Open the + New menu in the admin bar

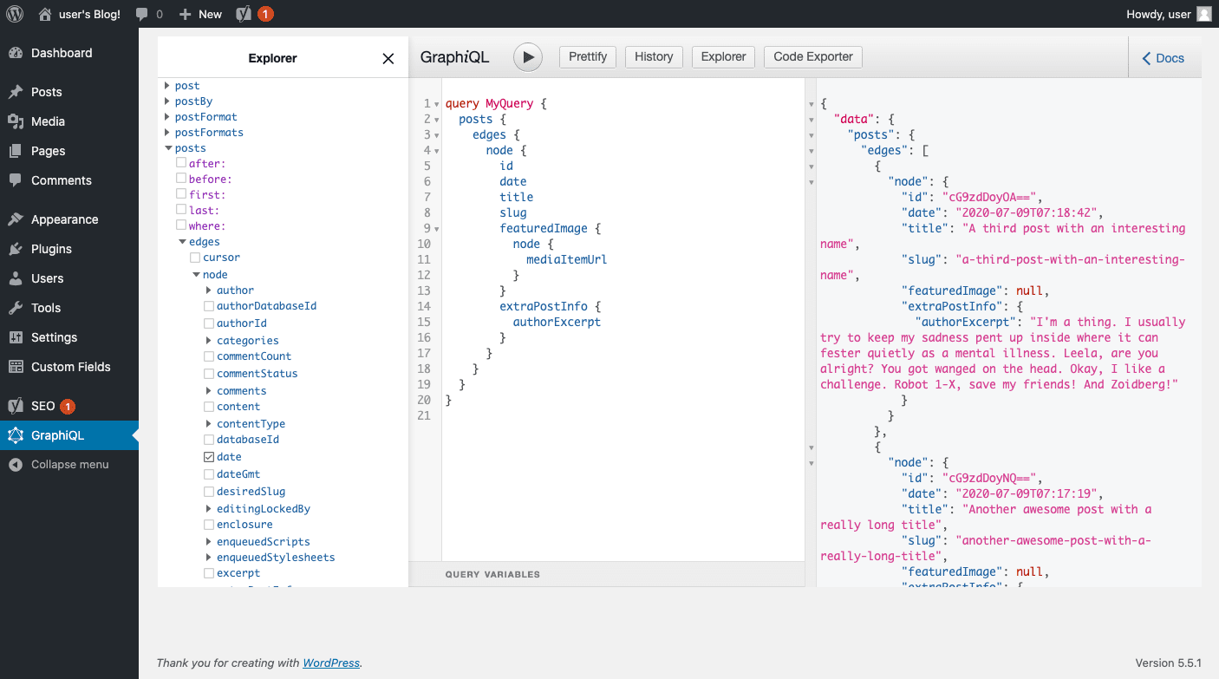click(x=200, y=13)
